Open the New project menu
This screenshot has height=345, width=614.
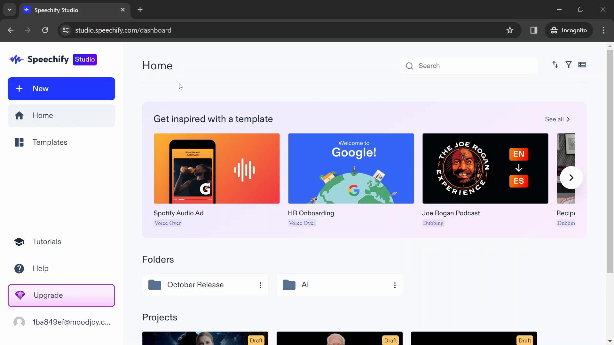[61, 88]
